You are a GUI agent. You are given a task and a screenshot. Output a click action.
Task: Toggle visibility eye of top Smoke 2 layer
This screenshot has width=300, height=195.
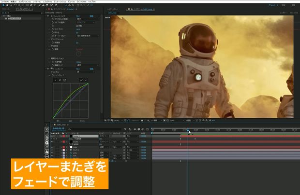click(52, 136)
